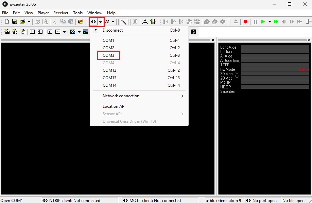This screenshot has width=312, height=203.
Task: Click the autobauding magic wand icon
Action: pyautogui.click(x=124, y=22)
